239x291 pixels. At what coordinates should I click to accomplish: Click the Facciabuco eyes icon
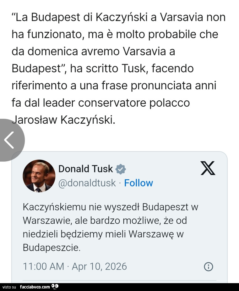[x=55, y=286]
